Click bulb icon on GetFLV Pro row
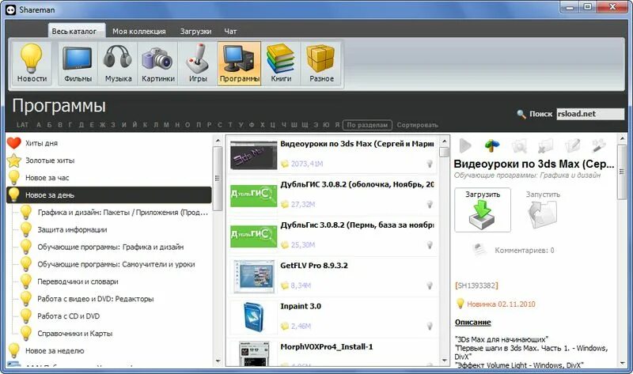Image resolution: width=633 pixels, height=374 pixels. click(430, 285)
